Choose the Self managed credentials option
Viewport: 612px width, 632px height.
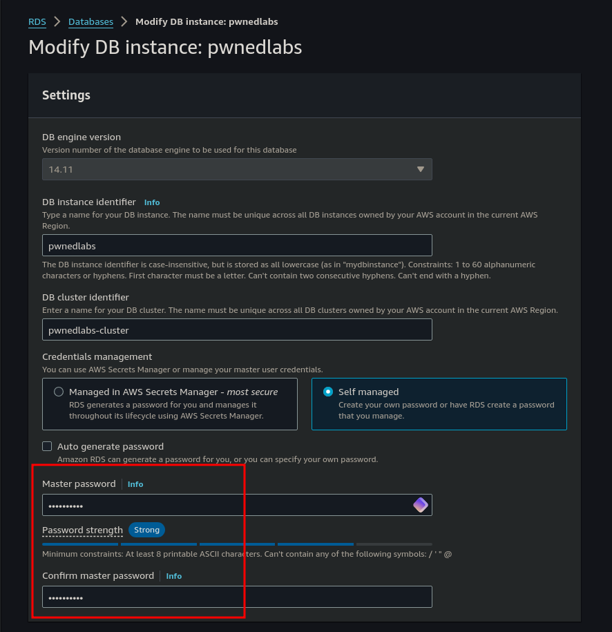pos(328,392)
